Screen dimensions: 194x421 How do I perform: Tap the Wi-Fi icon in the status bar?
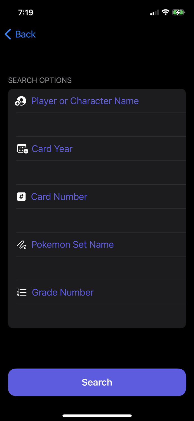tap(166, 12)
